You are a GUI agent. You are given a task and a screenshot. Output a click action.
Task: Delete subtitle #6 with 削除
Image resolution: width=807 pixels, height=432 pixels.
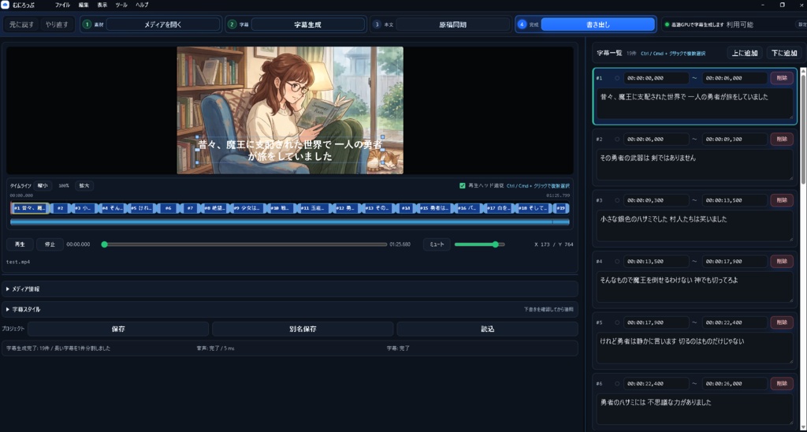(x=781, y=384)
